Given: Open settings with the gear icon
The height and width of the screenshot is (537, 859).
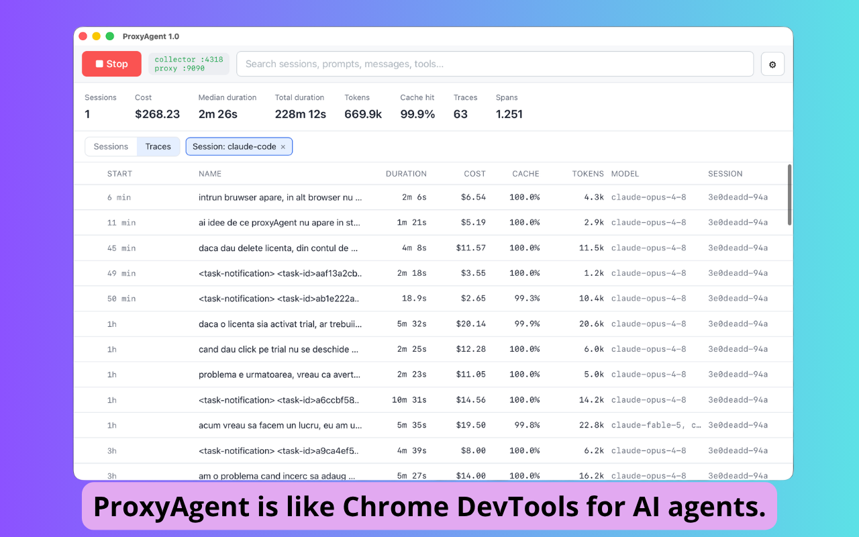Looking at the screenshot, I should (x=772, y=64).
